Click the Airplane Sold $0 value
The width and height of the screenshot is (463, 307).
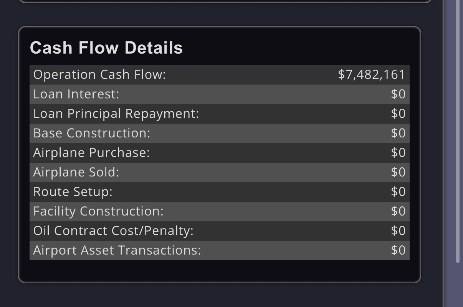tap(398, 172)
